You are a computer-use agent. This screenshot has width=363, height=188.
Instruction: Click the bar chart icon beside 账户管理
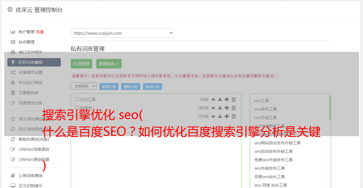click(x=13, y=32)
